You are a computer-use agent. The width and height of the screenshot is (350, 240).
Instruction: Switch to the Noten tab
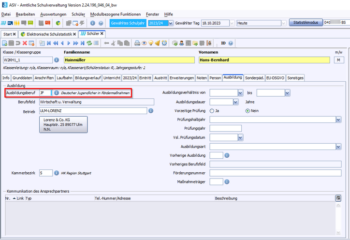[x=202, y=78]
